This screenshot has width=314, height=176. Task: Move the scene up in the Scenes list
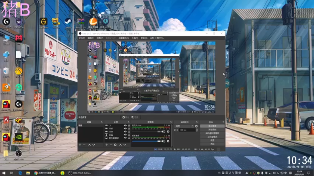[89, 145]
